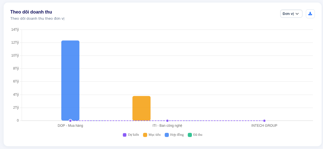Viewport: 323px width, 149px height.
Task: Click the 12Tỷ y-axis label
Action: click(x=15, y=43)
